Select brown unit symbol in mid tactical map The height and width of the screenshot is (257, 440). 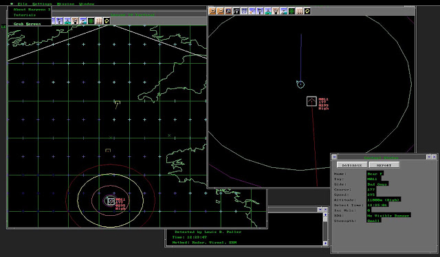click(x=108, y=151)
